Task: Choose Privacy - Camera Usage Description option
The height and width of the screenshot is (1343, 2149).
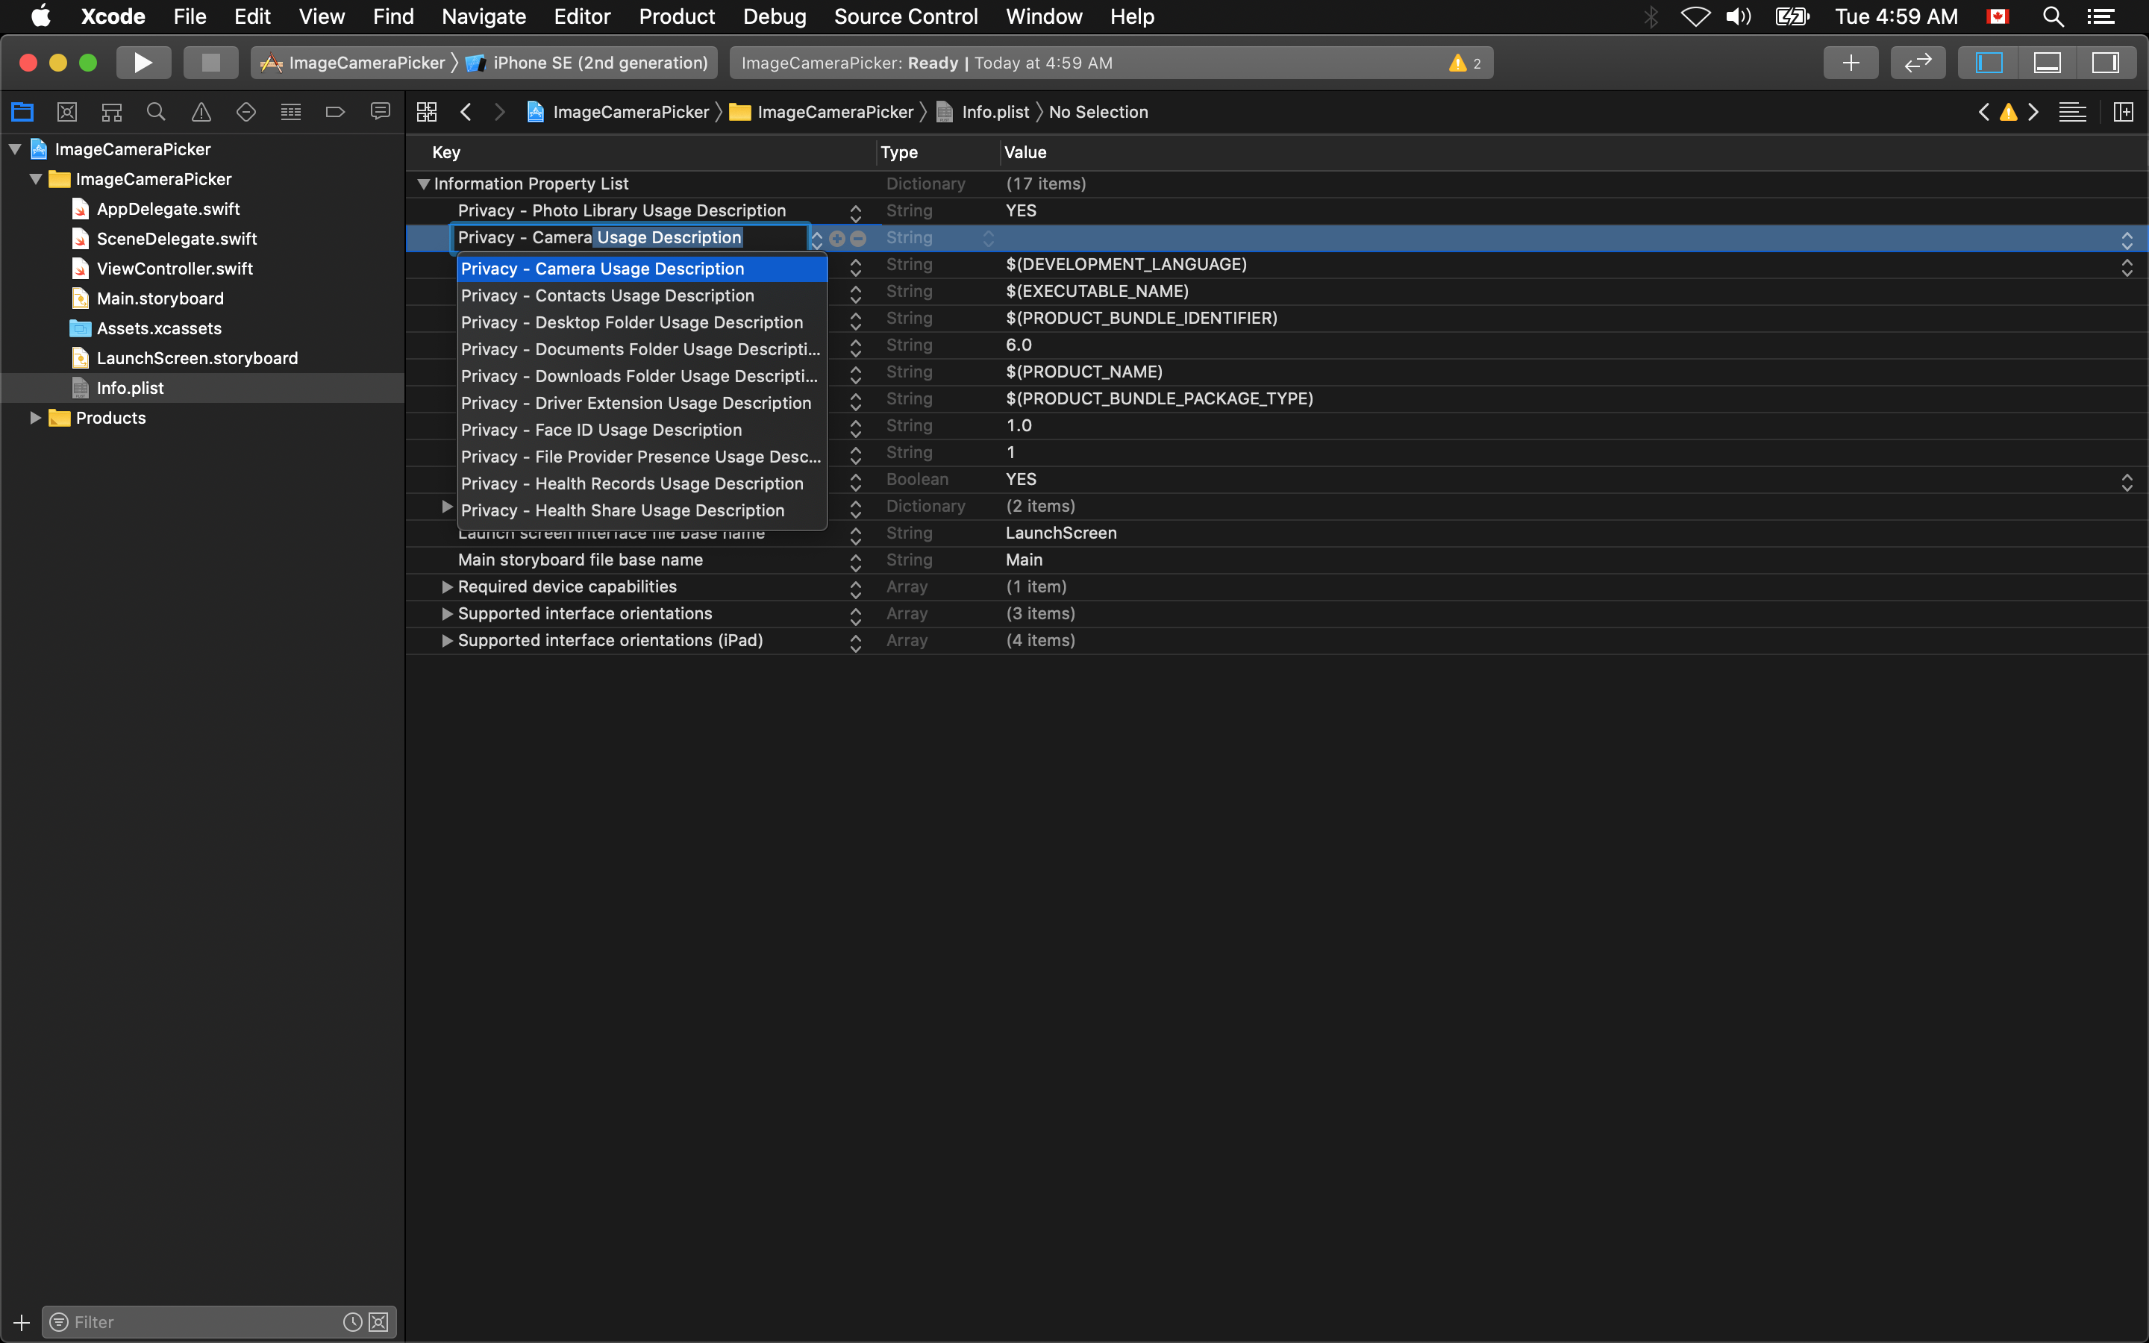Action: coord(642,269)
